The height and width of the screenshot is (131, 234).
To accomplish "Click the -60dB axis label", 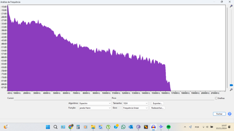I will [x=4, y=57].
